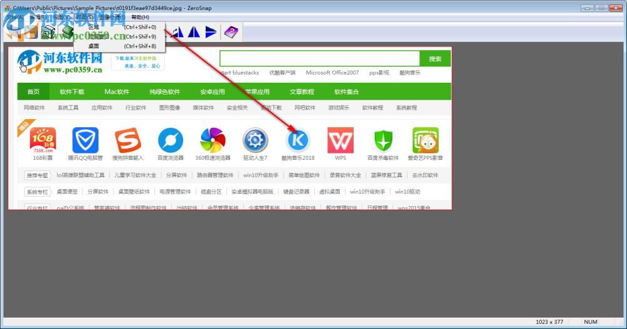
Task: Click the 168彩票 icon in the image
Action: point(43,140)
